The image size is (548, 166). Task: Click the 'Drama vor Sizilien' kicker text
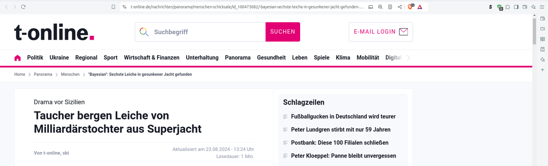[x=59, y=102]
